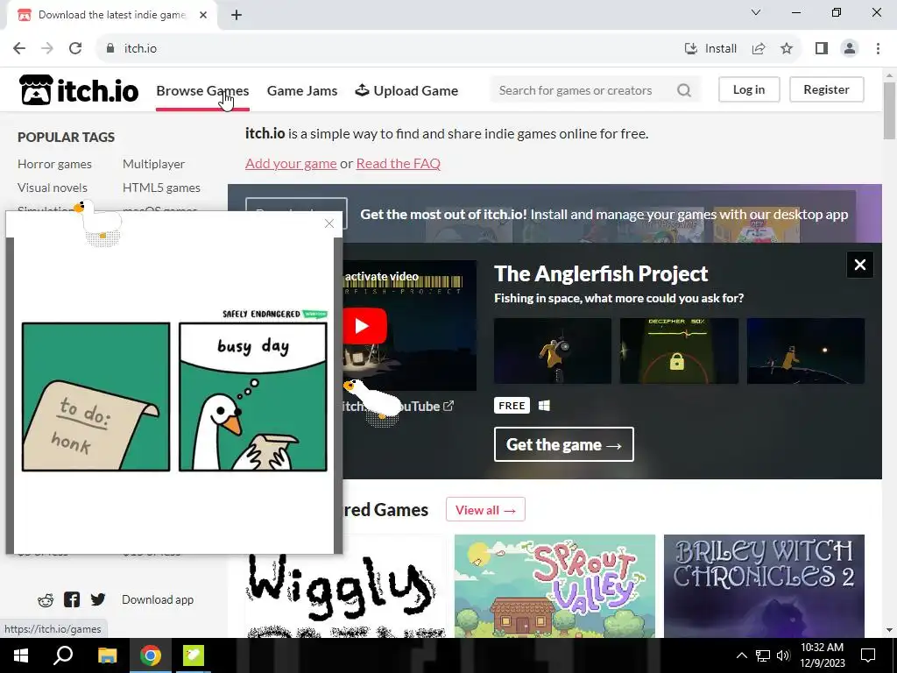Click the volume tray icon
Screen dimensions: 897x673
click(783, 655)
